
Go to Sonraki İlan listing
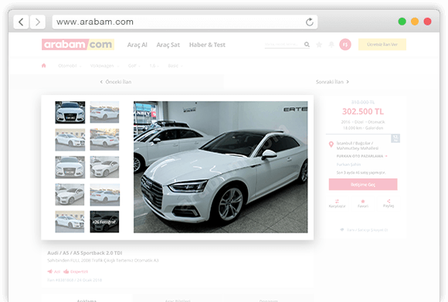(332, 82)
